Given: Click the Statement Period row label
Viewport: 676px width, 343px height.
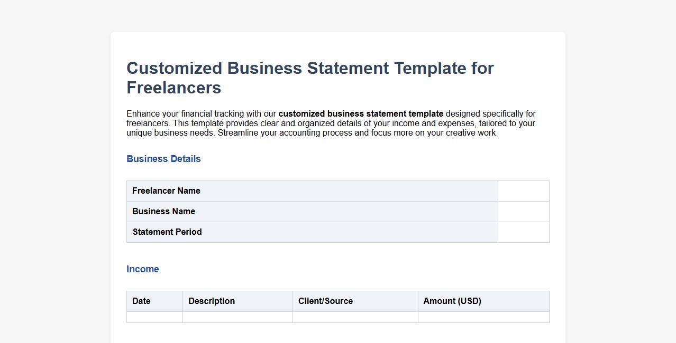Looking at the screenshot, I should [167, 232].
